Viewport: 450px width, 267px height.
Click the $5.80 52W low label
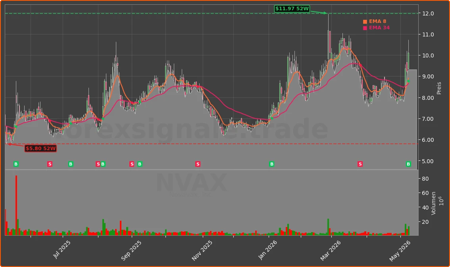[40, 149]
